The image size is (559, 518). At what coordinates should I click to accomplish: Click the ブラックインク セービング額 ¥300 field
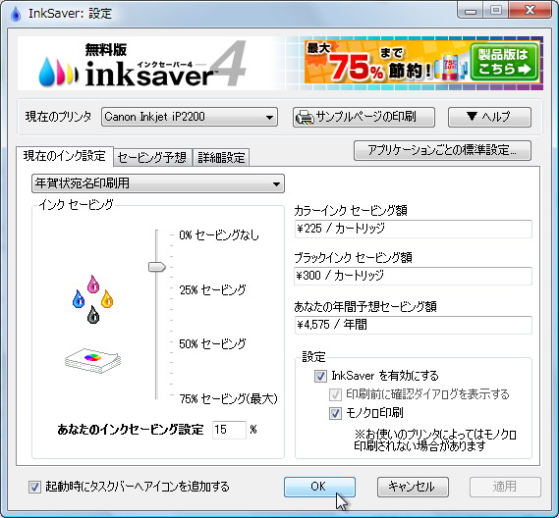click(414, 276)
